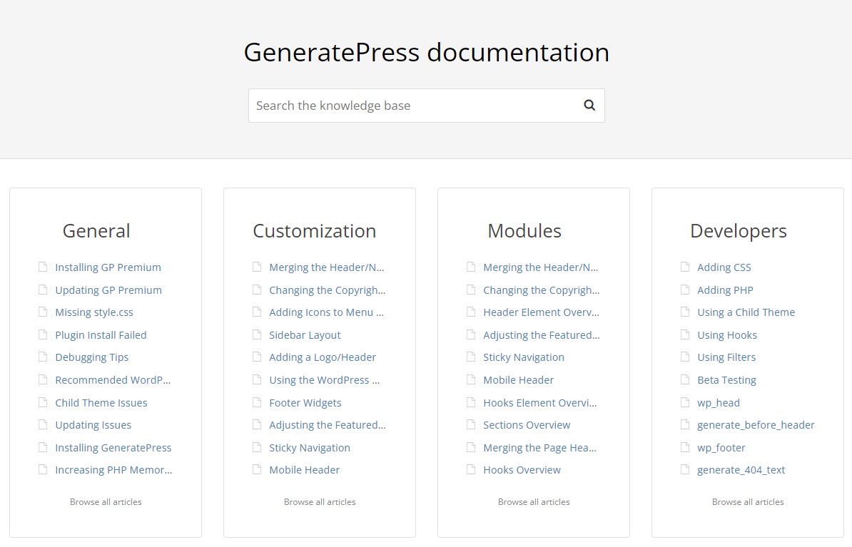The height and width of the screenshot is (547, 852).
Task: Open Mobile Header under Customization
Action: [x=304, y=470]
